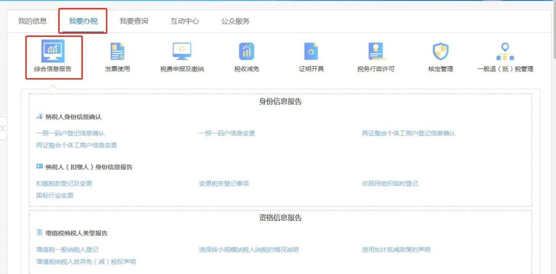556x274 pixels.
Task: Open 增值税纳税人放弃免(减)税权声明 link
Action: pyautogui.click(x=86, y=262)
